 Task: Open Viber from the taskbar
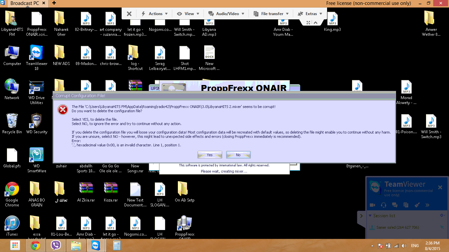(x=56, y=245)
